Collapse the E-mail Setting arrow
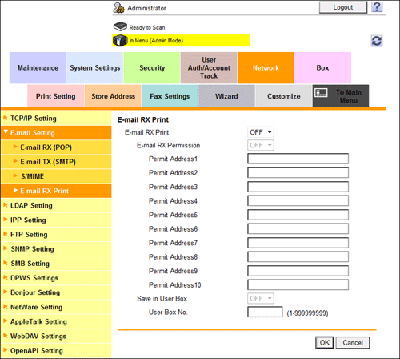400x359 pixels. click(x=6, y=132)
